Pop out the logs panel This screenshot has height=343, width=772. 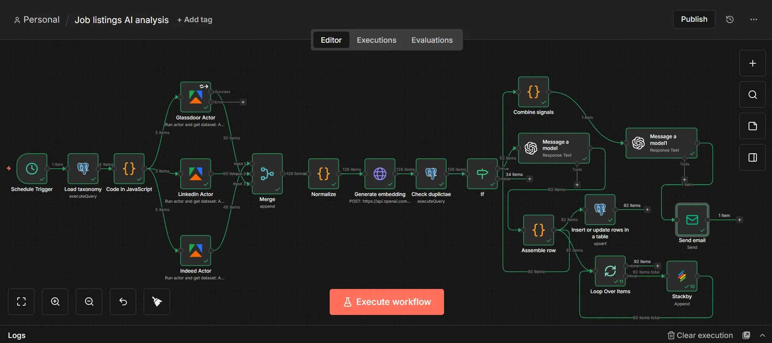point(746,335)
